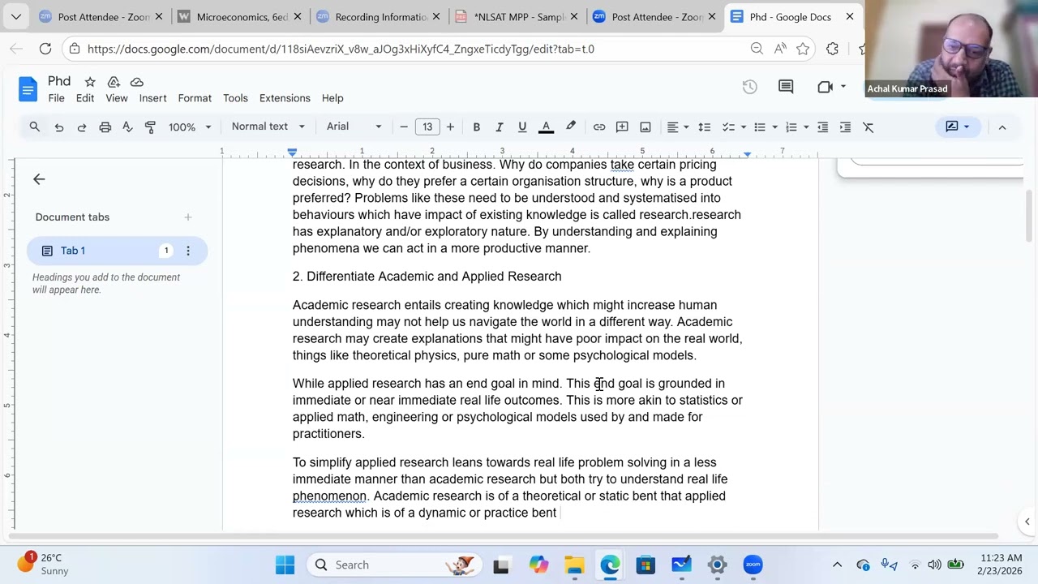The height and width of the screenshot is (584, 1038).
Task: Open the View menu
Action: coord(117,98)
